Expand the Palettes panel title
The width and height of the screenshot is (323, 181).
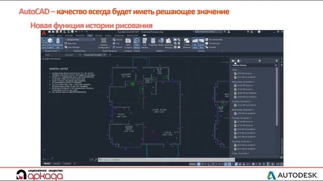point(160,51)
